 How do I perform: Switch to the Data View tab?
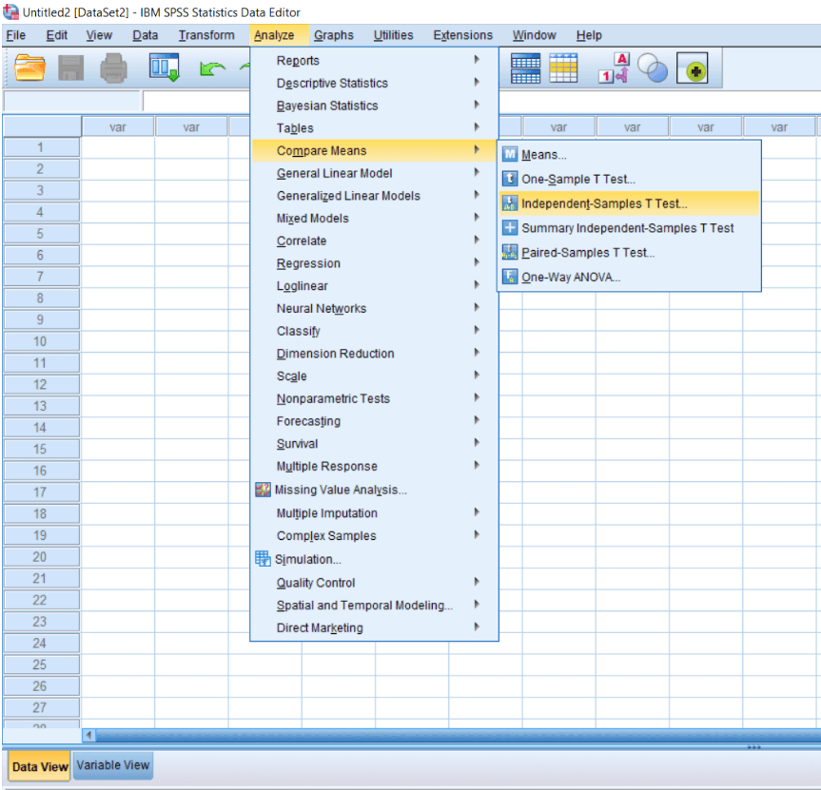click(40, 766)
